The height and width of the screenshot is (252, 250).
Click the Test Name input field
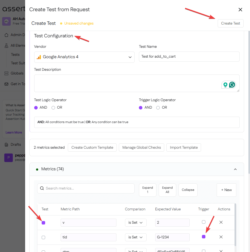coord(189,57)
